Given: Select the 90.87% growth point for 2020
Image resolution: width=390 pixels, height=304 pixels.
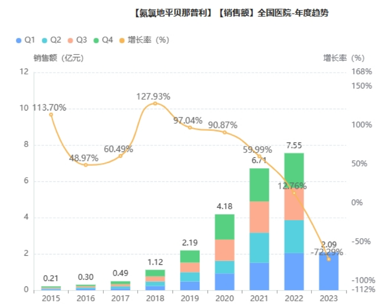Looking at the screenshot, I should point(224,132).
